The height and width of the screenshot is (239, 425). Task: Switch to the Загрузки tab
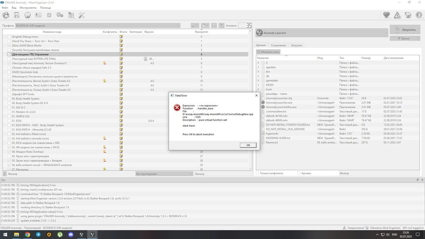tap(296, 46)
